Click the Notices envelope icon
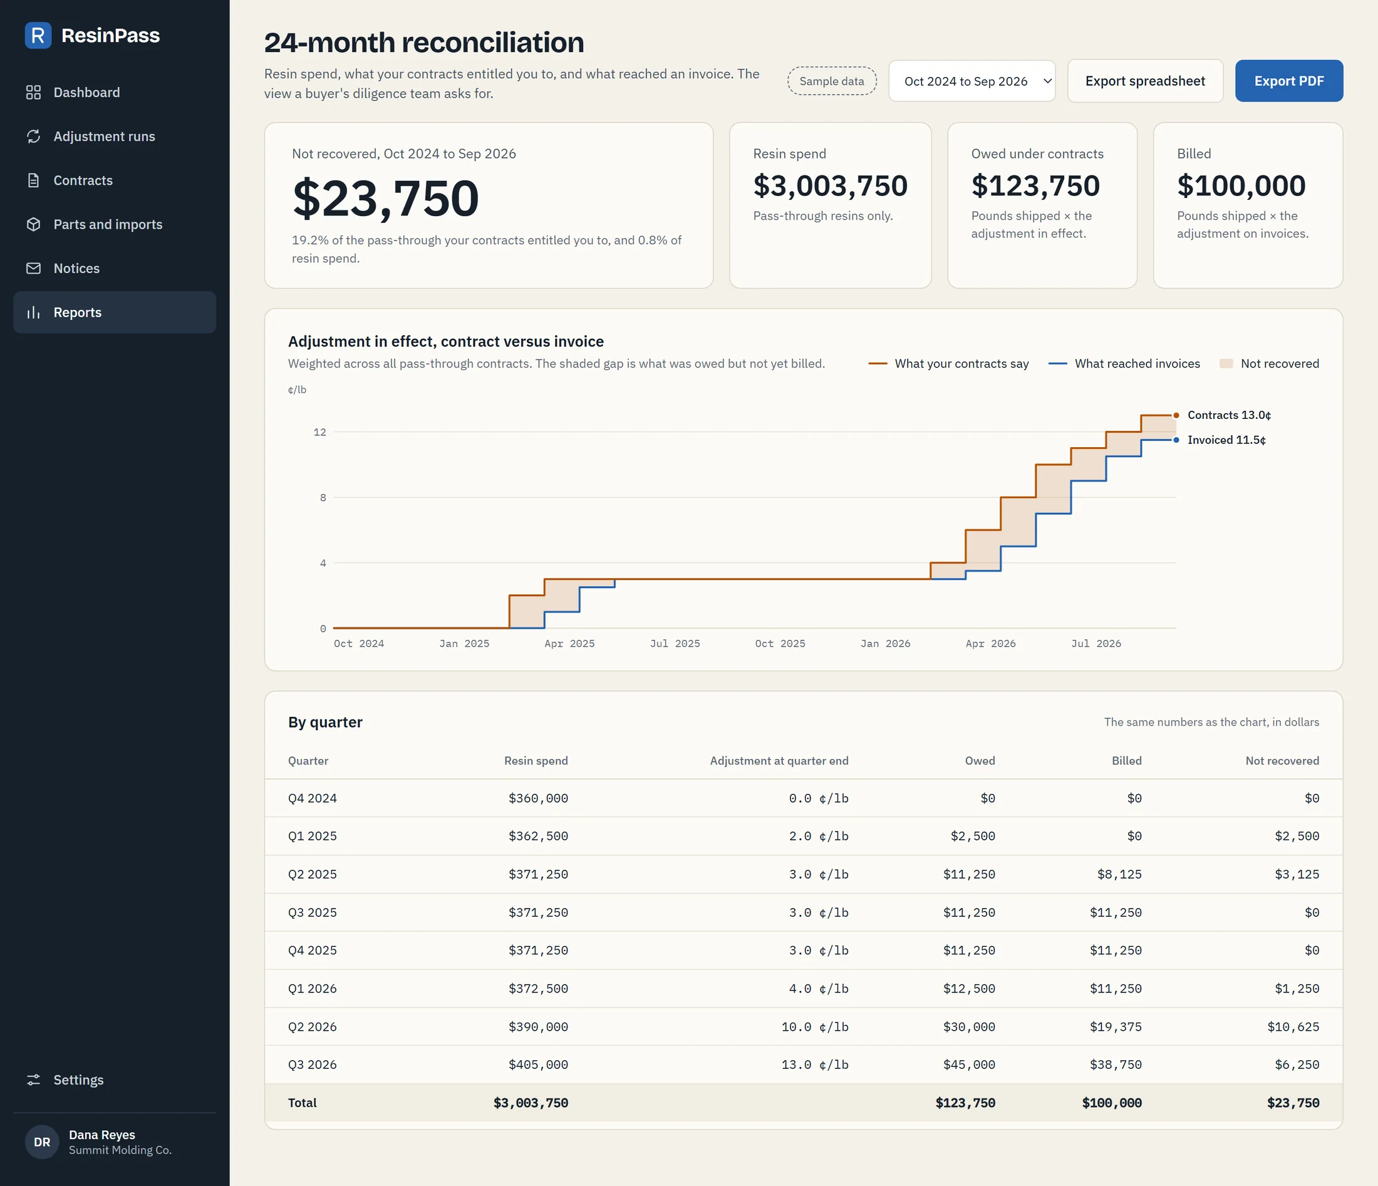Image resolution: width=1378 pixels, height=1186 pixels. [33, 268]
